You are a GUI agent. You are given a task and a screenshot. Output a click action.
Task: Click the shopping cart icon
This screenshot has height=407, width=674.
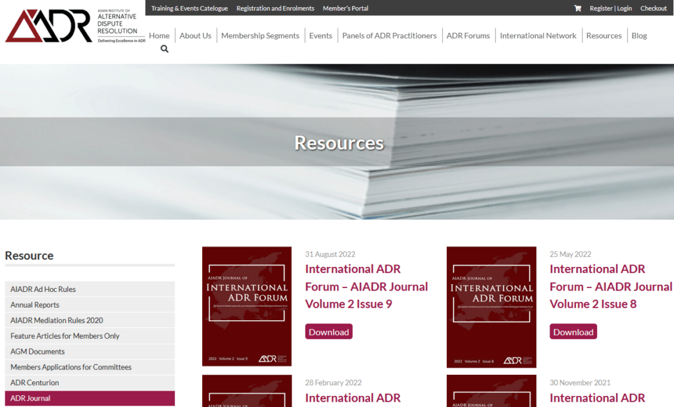pos(577,9)
